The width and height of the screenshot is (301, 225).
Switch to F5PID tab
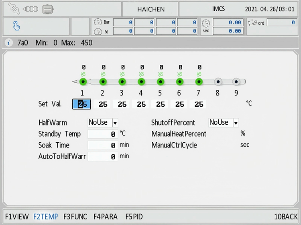point(134,217)
